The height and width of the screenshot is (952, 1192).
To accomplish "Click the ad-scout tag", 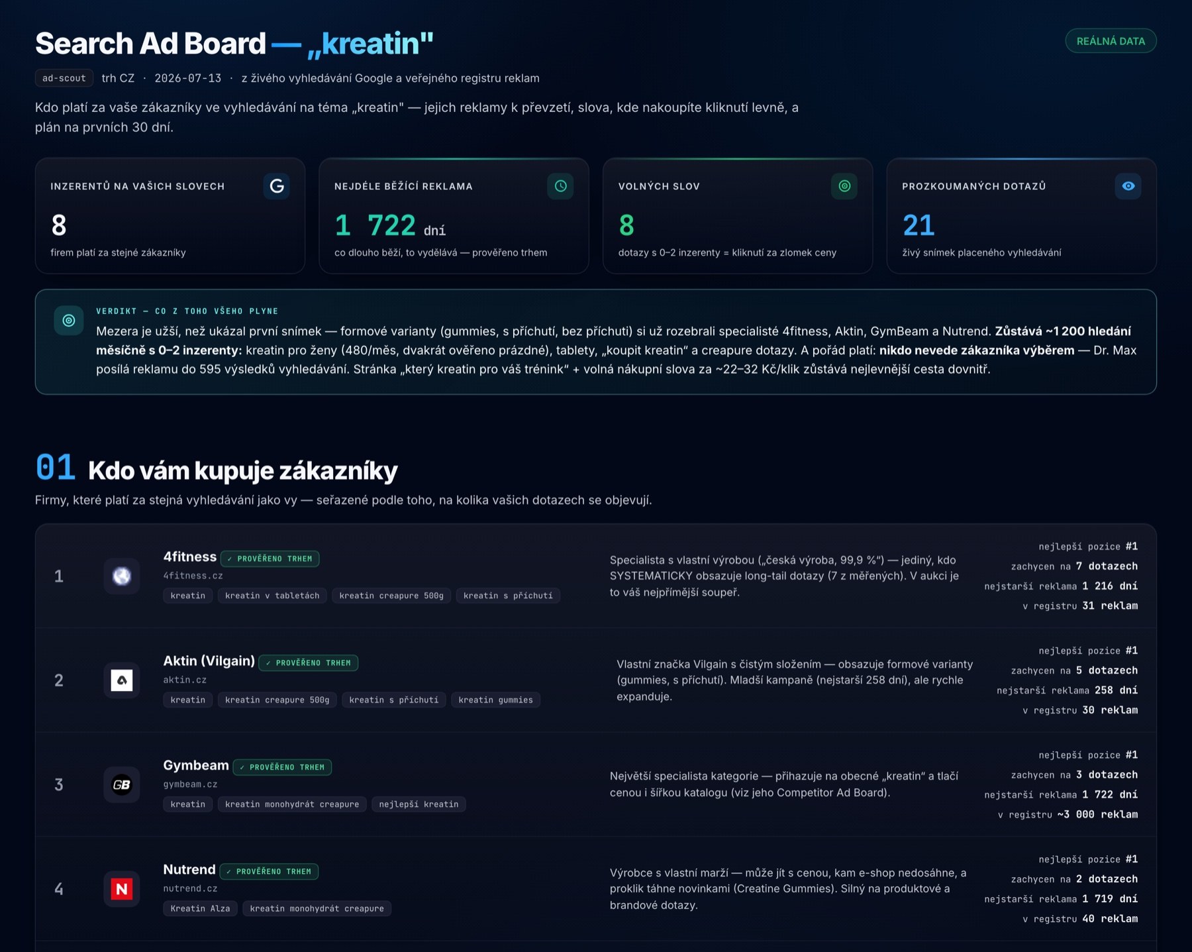I will [x=64, y=78].
